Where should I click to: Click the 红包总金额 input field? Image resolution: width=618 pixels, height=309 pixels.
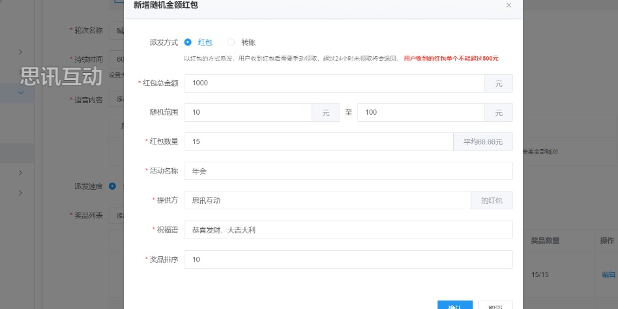pyautogui.click(x=334, y=83)
